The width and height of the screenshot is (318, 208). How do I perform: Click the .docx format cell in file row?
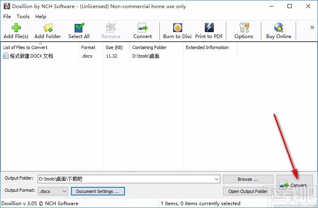coord(87,56)
